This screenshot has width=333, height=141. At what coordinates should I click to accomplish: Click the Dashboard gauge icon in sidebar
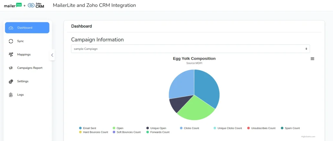[x=11, y=28]
